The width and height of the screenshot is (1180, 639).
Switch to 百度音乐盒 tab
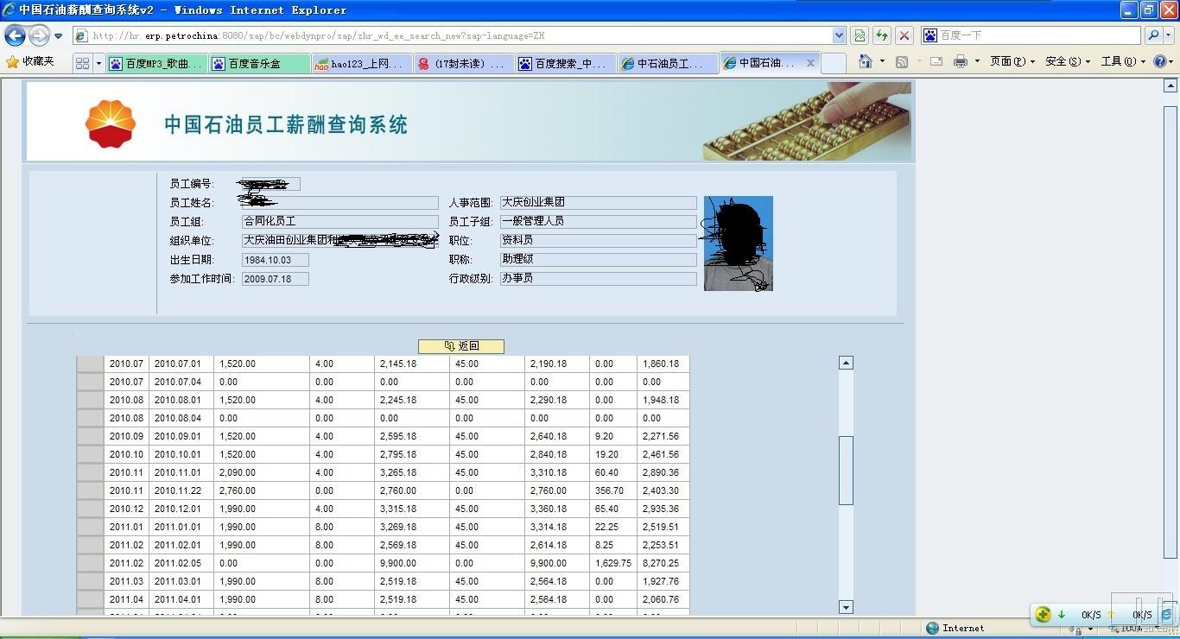259,63
